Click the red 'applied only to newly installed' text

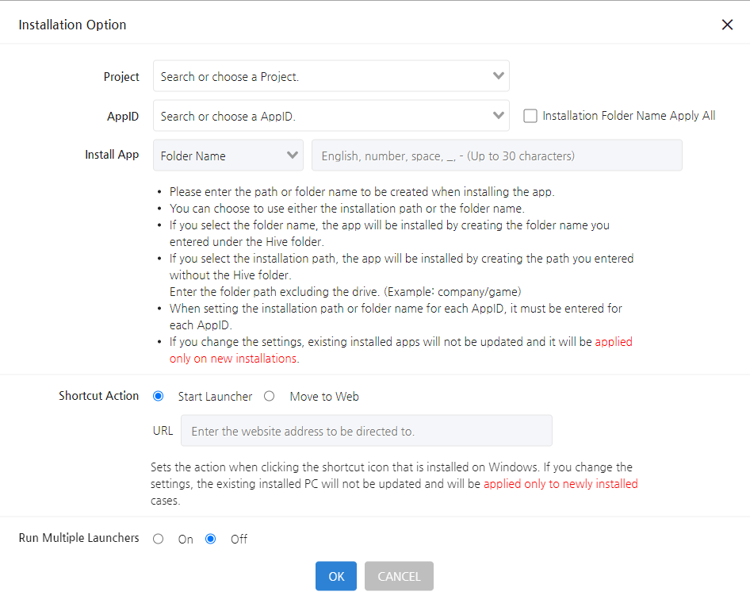(561, 484)
